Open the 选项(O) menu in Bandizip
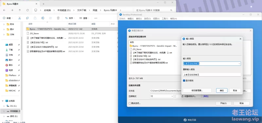The image size is (262, 123). 147,19
